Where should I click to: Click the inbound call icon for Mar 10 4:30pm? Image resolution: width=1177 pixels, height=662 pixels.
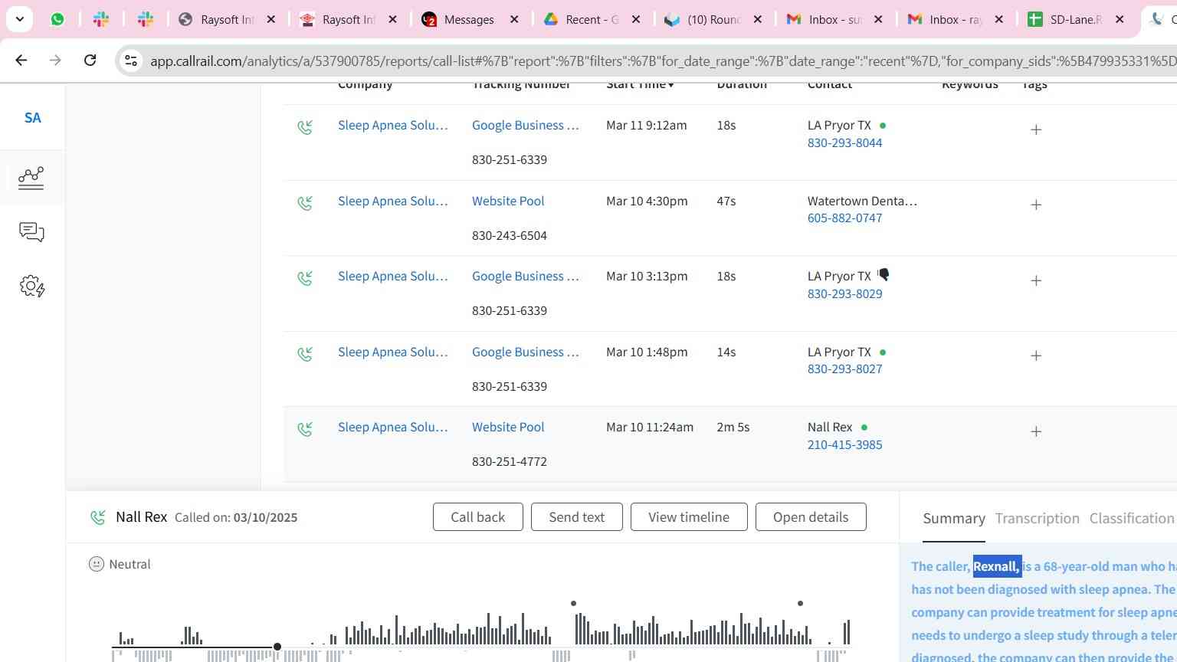pyautogui.click(x=305, y=203)
